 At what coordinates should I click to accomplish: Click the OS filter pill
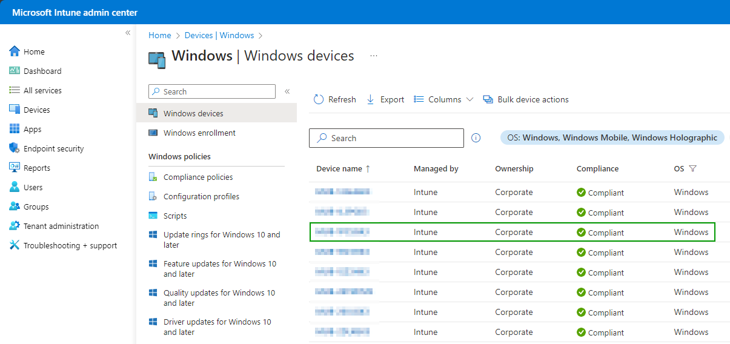(612, 137)
